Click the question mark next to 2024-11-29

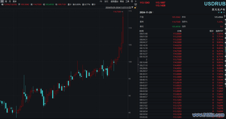click(x=153, y=13)
